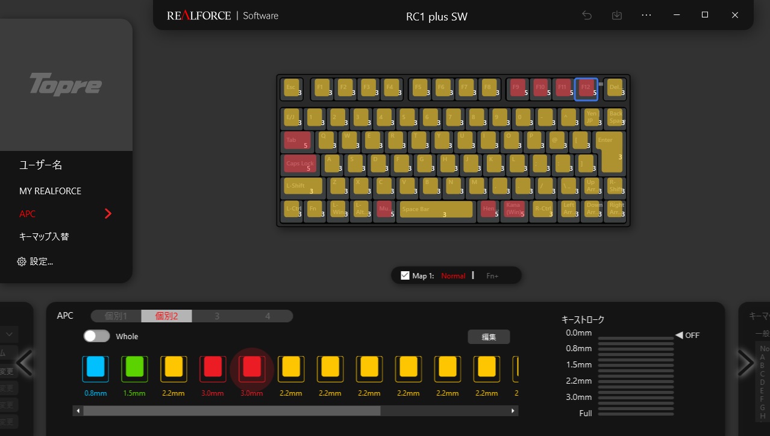Click ユーザー名 in sidebar

[40, 165]
